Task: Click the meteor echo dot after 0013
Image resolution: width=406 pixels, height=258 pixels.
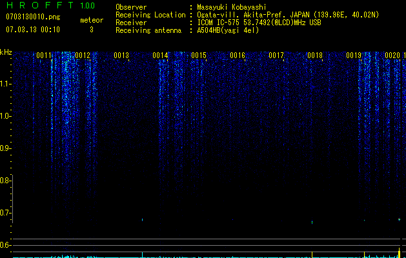Action: click(142, 220)
